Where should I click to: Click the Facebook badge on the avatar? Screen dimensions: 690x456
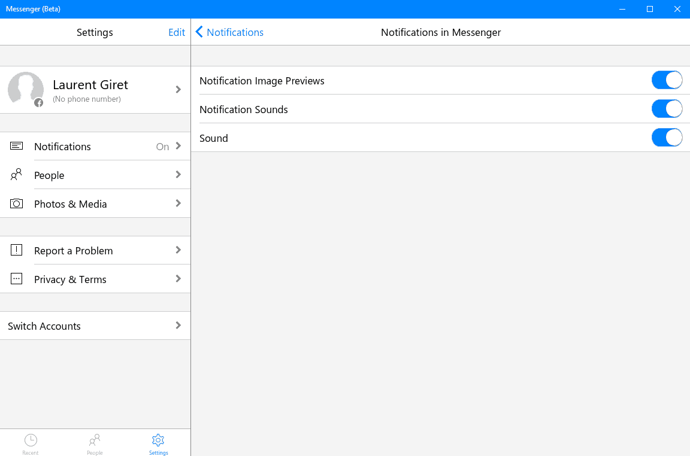coord(39,103)
